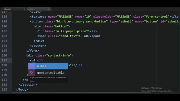Select the 'class' autocomplete suggestion
Viewport: 180px width, 101px height.
click(48, 66)
